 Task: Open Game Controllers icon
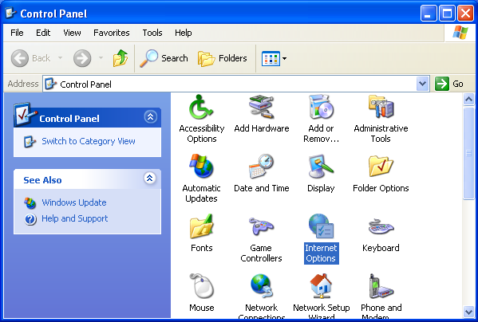[x=261, y=226]
